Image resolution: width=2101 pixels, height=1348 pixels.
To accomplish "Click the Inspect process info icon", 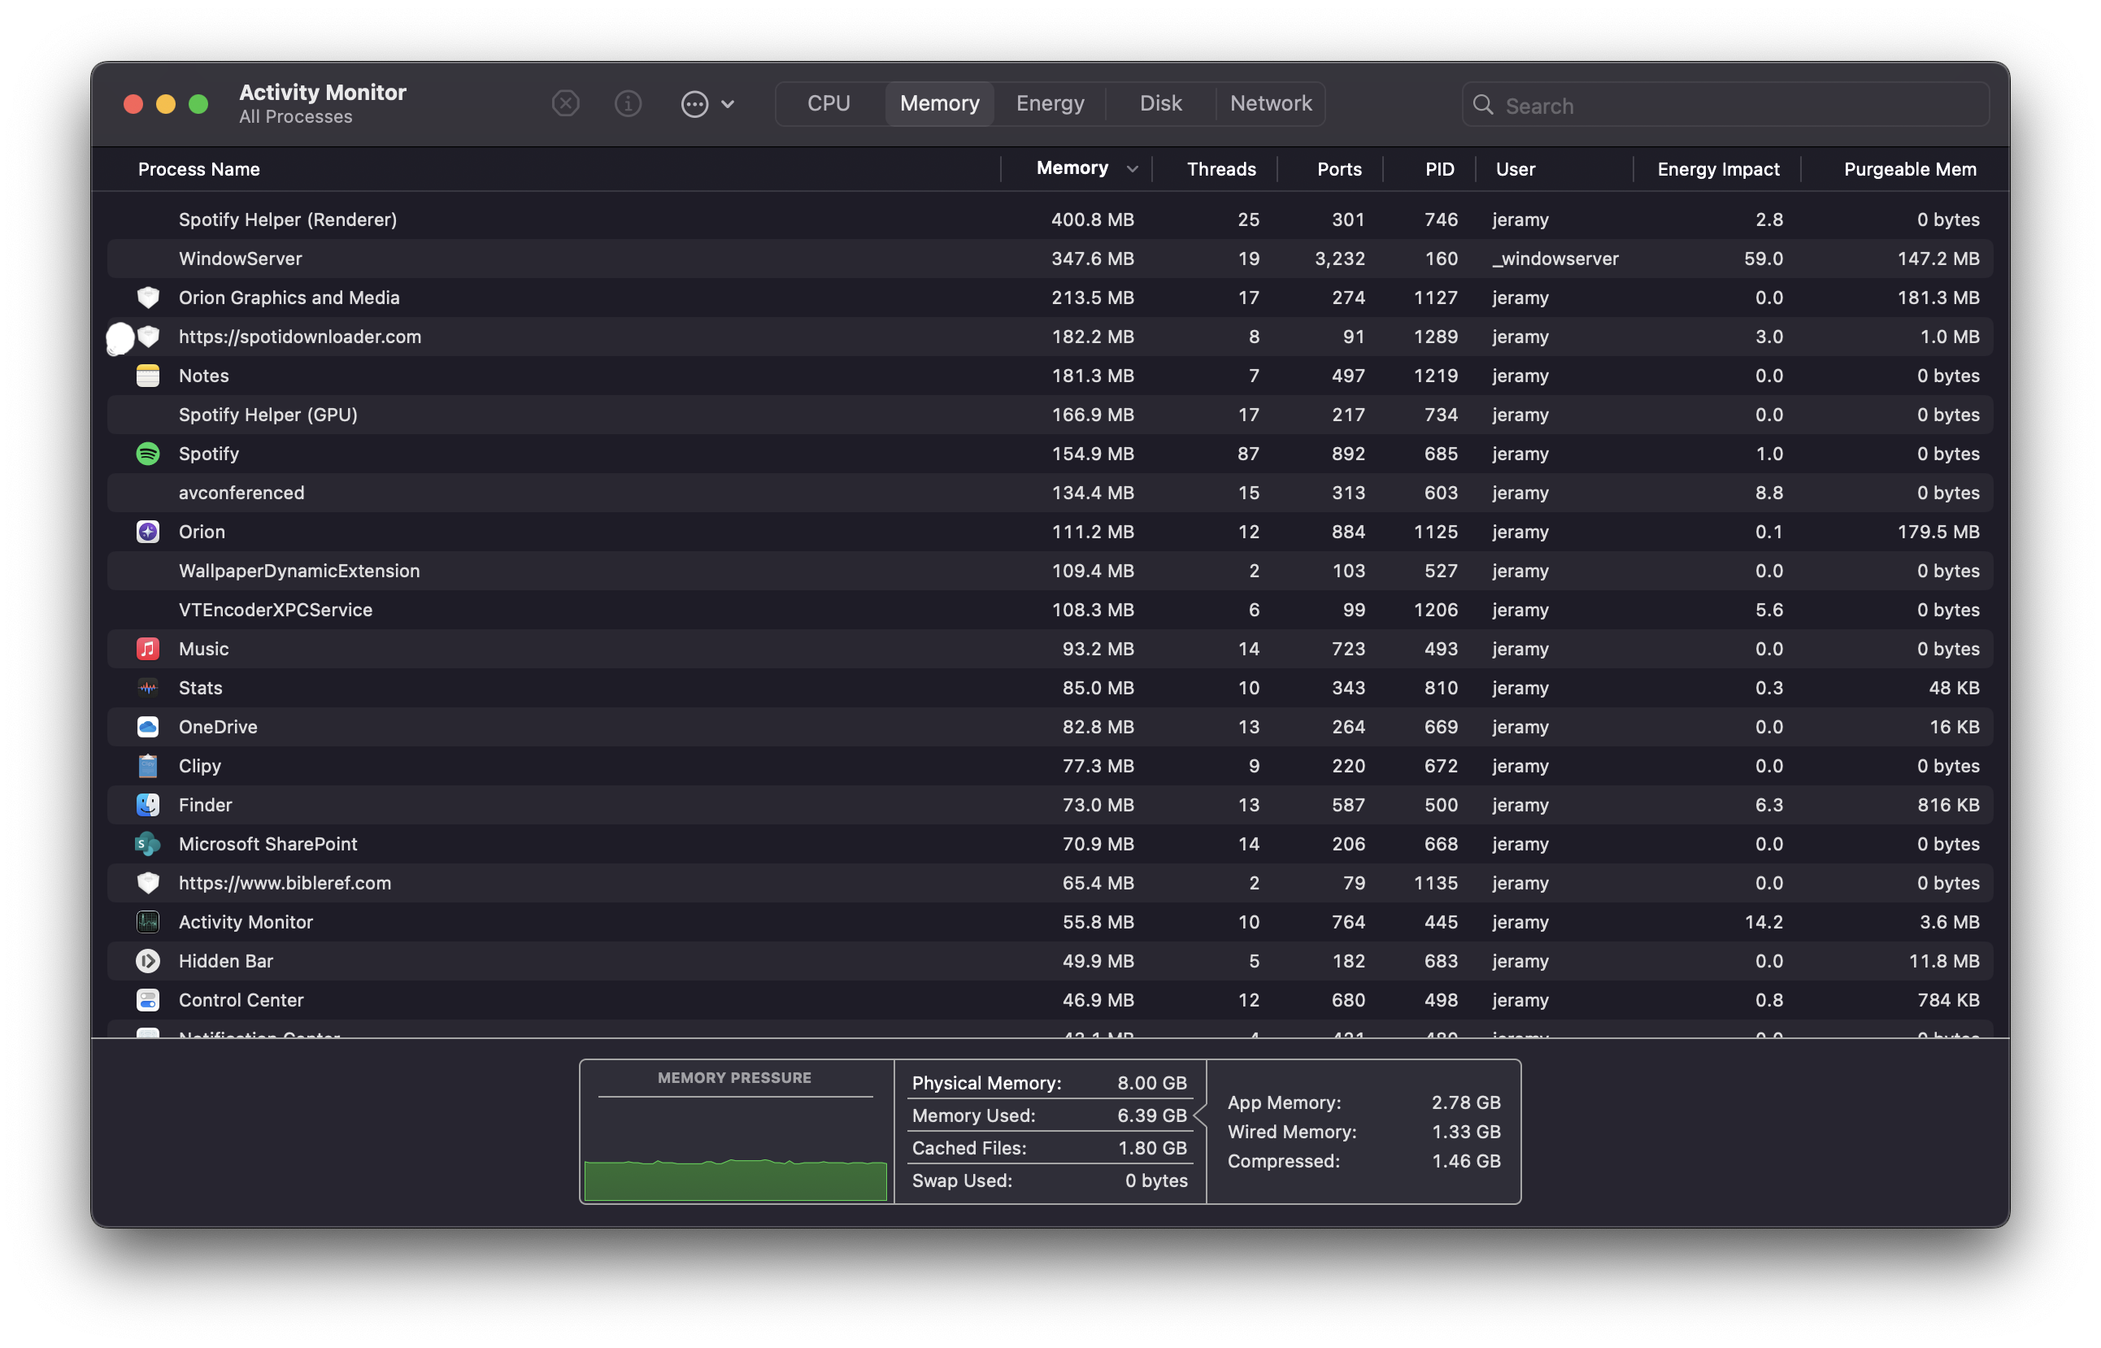I will click(x=628, y=104).
